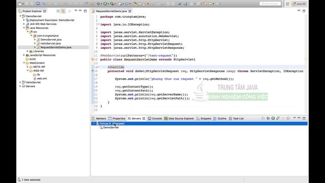Select RequestServletDemo.java in the tree
325x183 pixels.
pyautogui.click(x=56, y=47)
